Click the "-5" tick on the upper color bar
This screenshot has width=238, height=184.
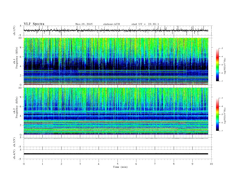point(221,65)
